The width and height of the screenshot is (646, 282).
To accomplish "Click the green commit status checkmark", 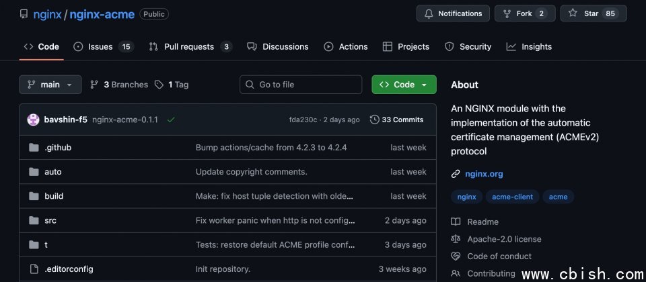I will 171,120.
